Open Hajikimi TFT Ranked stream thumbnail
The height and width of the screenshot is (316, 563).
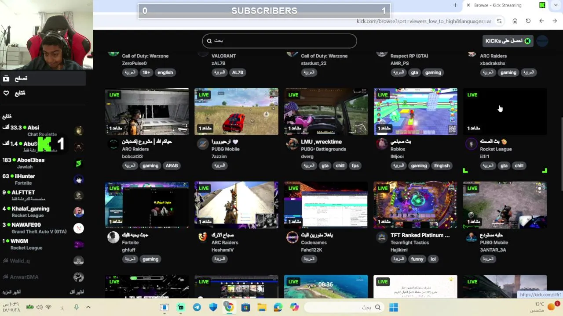416,205
